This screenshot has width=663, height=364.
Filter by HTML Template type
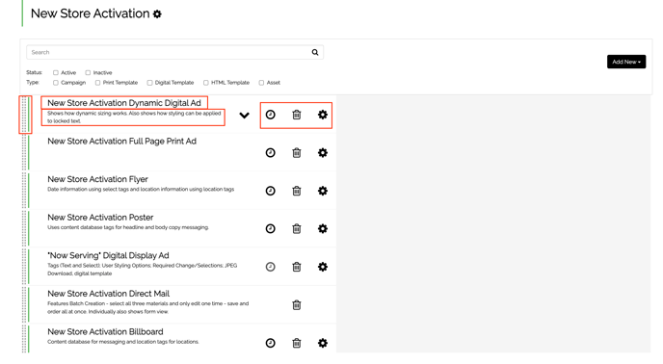[206, 83]
